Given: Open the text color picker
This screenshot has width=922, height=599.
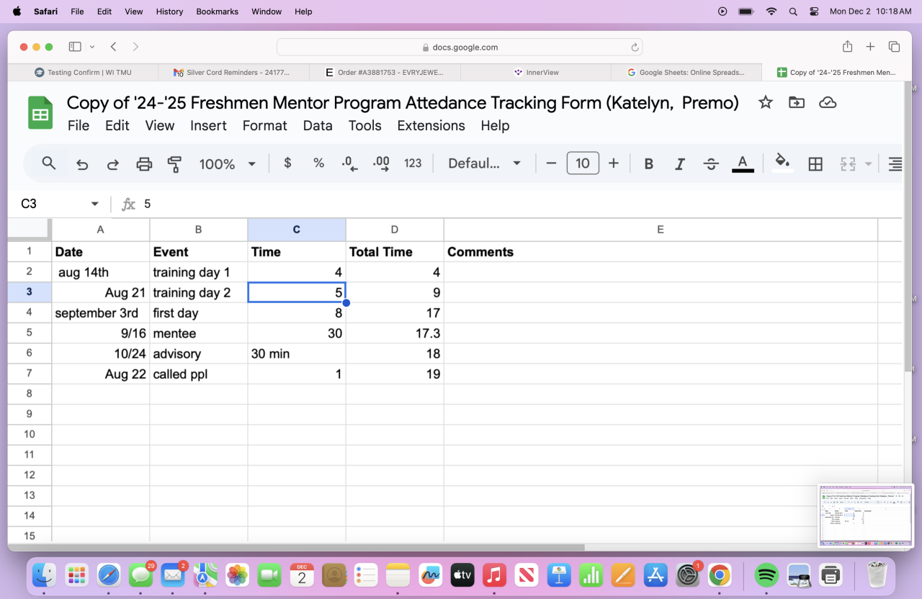Looking at the screenshot, I should click(x=743, y=163).
